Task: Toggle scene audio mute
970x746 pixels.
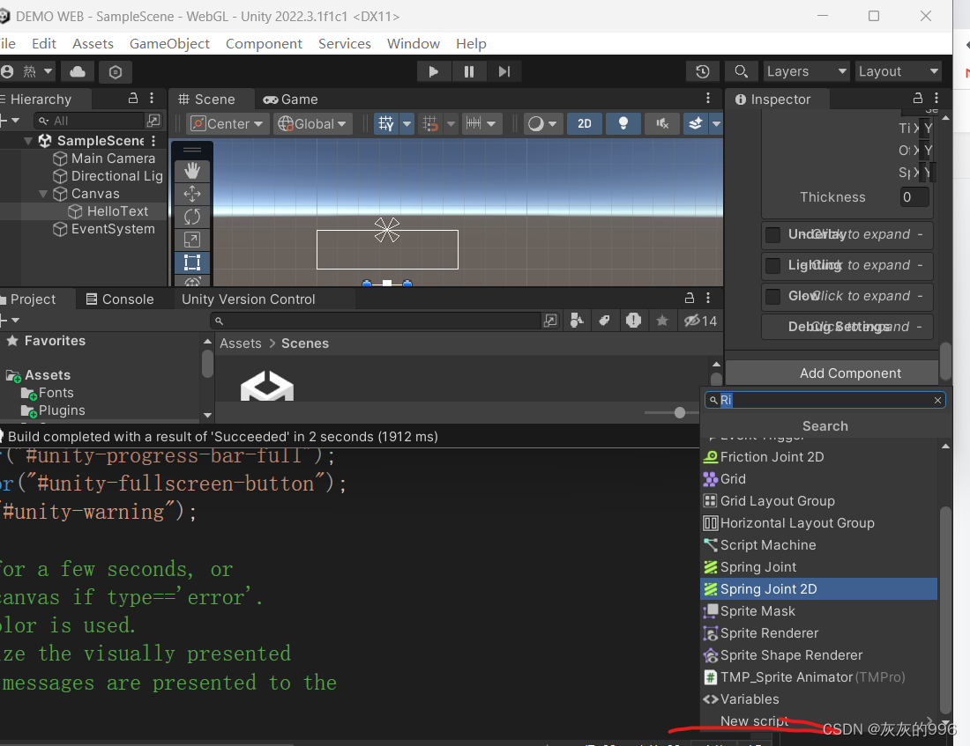Action: pyautogui.click(x=662, y=123)
